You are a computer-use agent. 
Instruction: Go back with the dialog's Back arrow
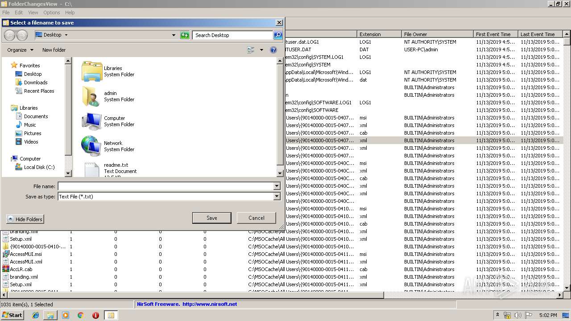9,35
